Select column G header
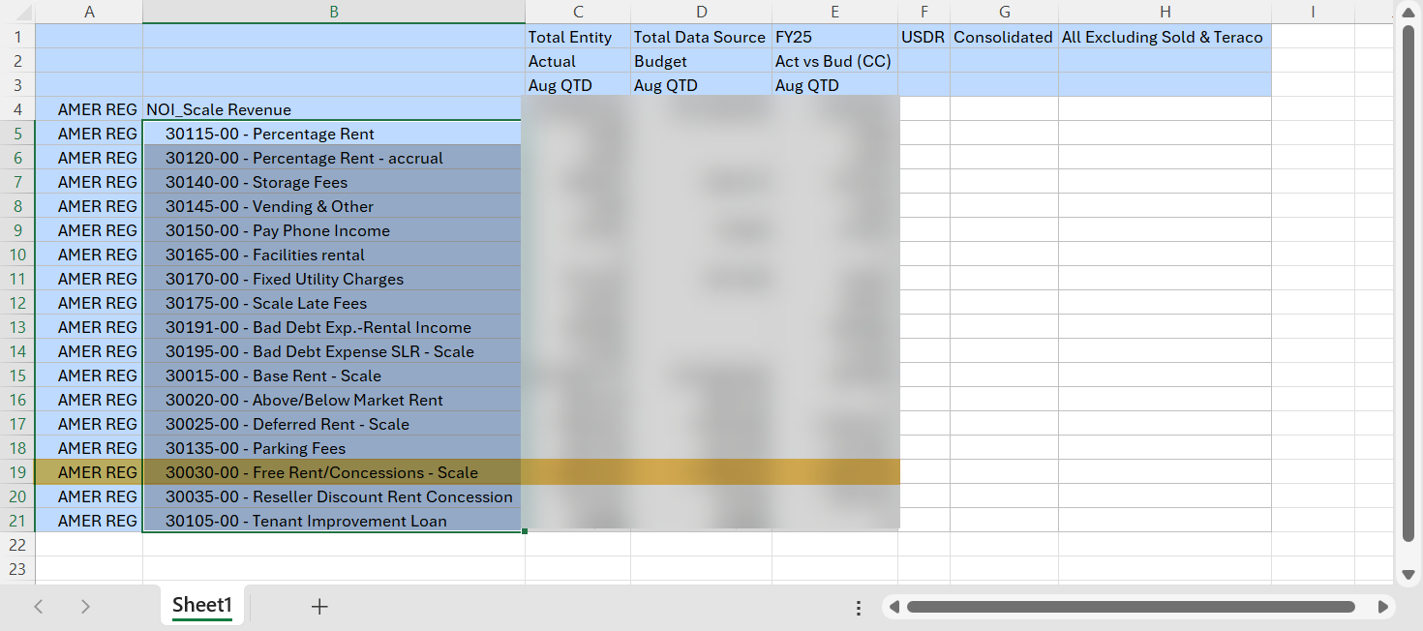The height and width of the screenshot is (631, 1423). pyautogui.click(x=1004, y=12)
